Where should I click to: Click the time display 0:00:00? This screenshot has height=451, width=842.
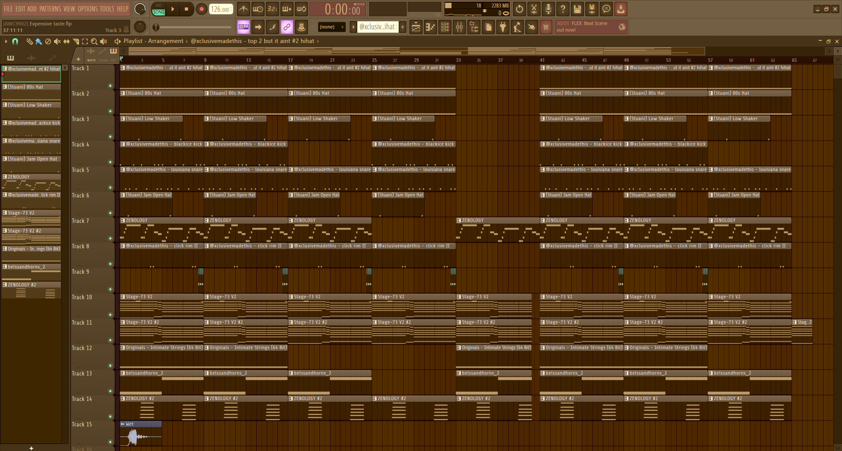[337, 9]
